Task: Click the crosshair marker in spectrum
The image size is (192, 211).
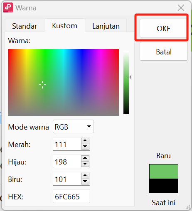Action: (42, 85)
